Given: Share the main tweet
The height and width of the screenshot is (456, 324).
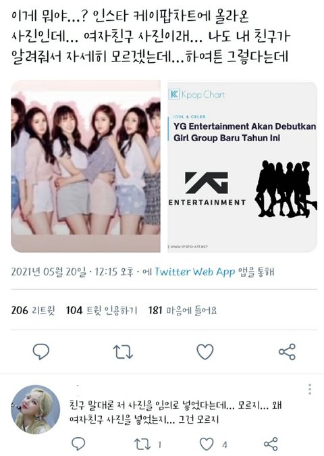Looking at the screenshot, I should [287, 351].
